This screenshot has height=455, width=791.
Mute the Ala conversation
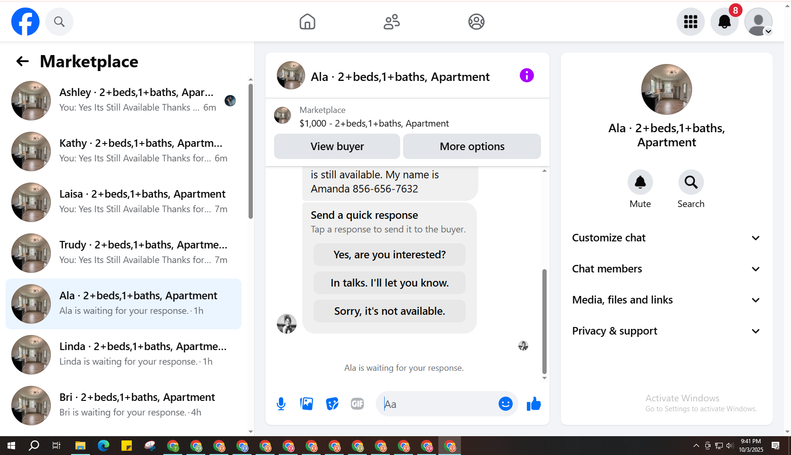point(640,182)
